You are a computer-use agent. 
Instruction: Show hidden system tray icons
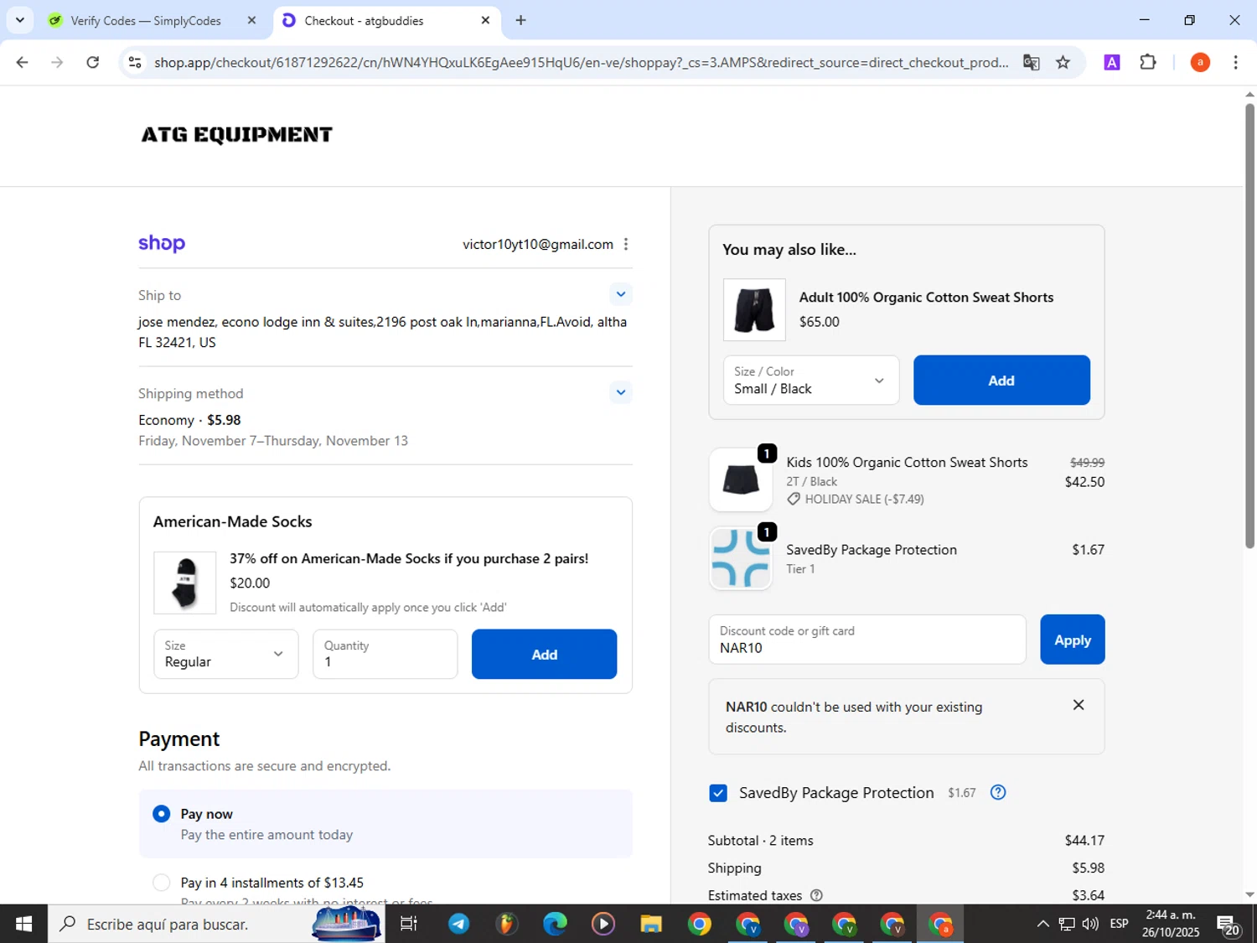[1042, 924]
